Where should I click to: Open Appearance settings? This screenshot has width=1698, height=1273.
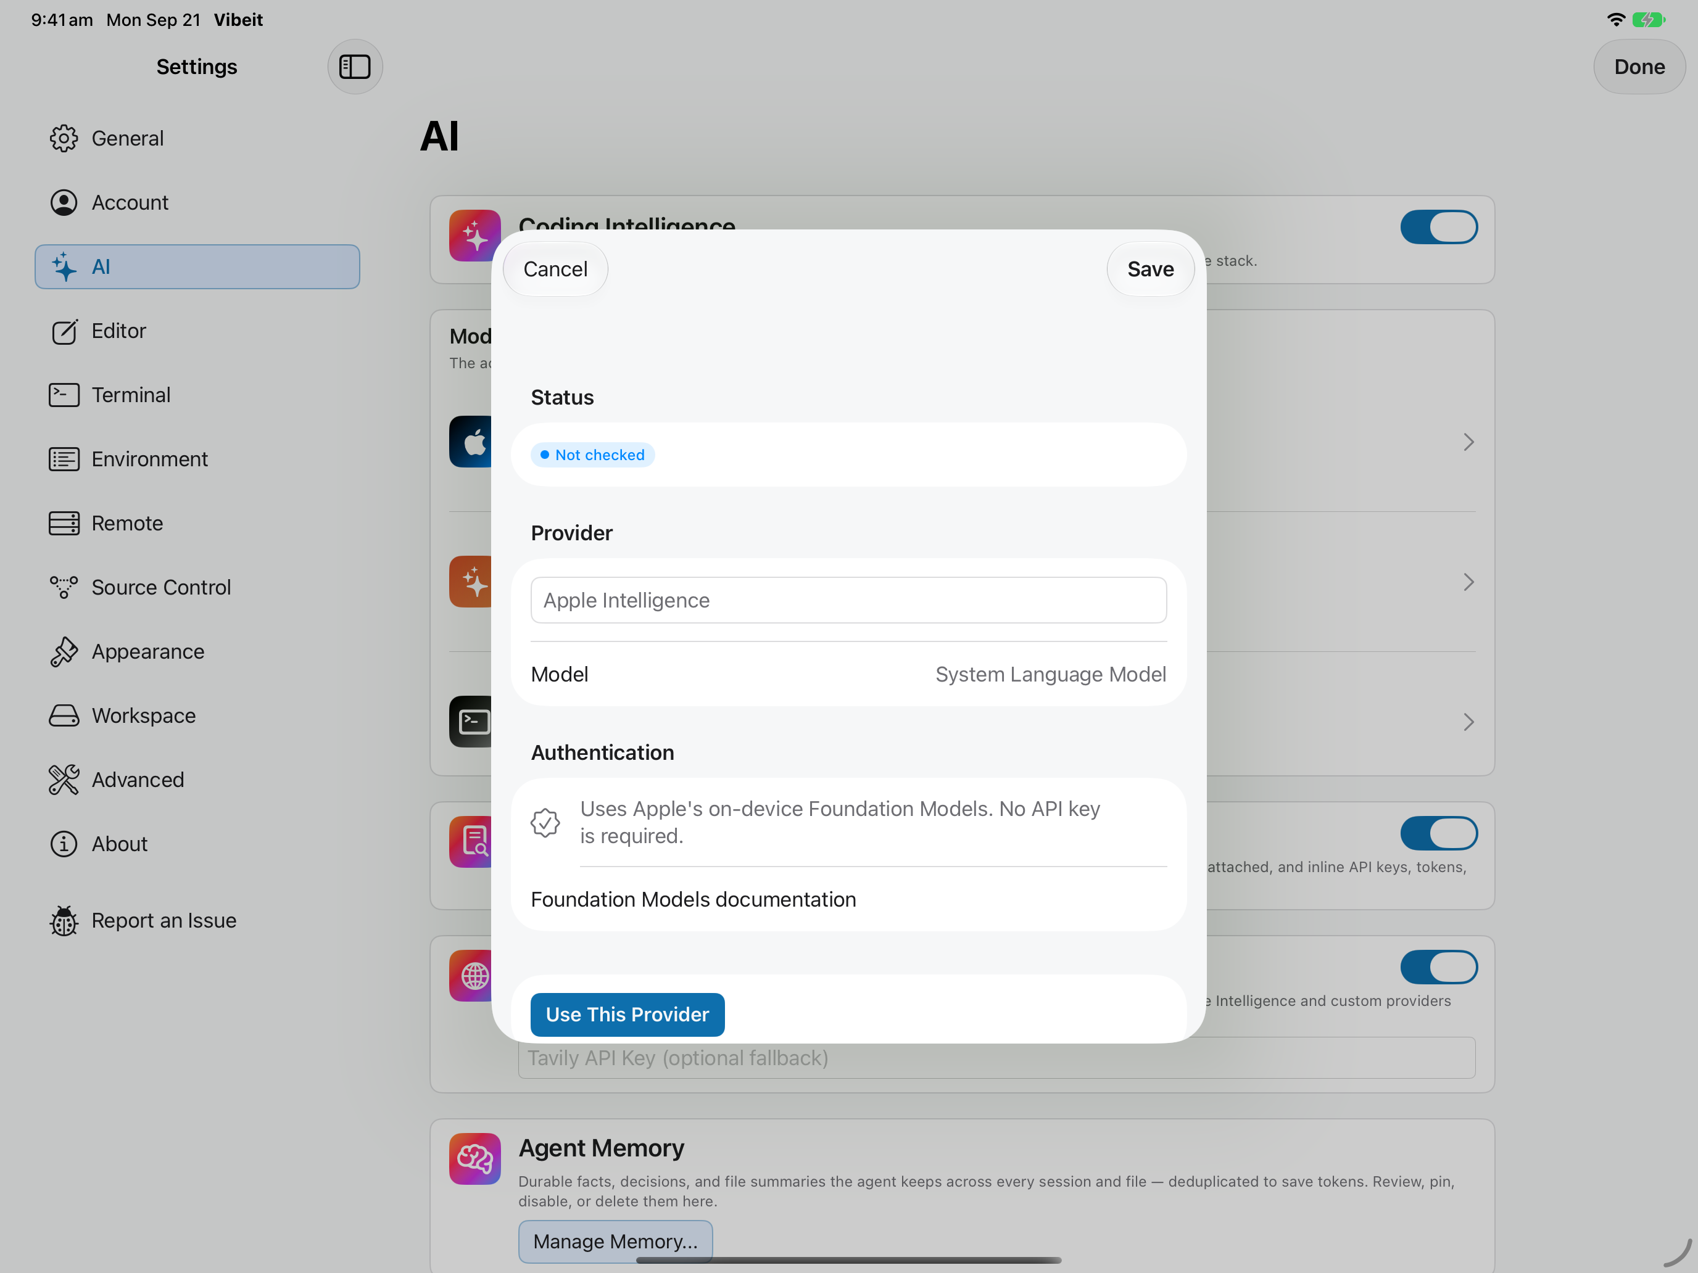click(197, 651)
